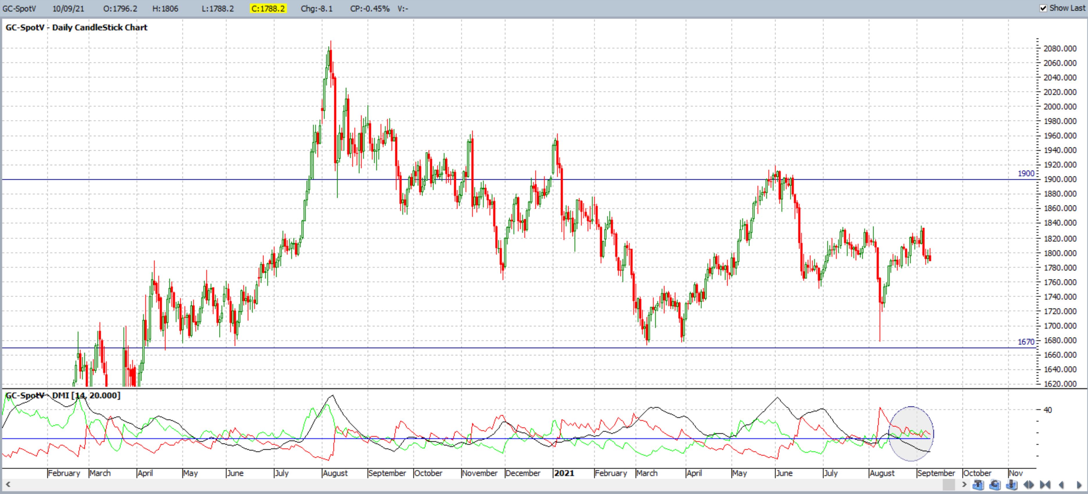
Task: Click the V:- volume field in header
Action: (x=402, y=8)
